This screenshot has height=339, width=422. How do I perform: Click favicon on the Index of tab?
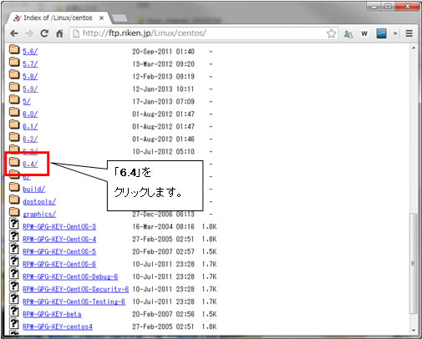(18, 18)
